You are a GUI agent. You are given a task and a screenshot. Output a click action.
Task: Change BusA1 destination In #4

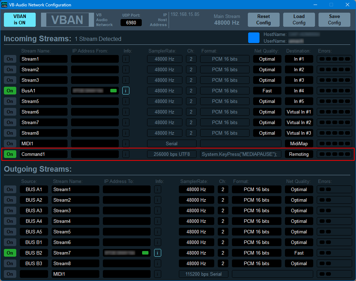(x=299, y=91)
